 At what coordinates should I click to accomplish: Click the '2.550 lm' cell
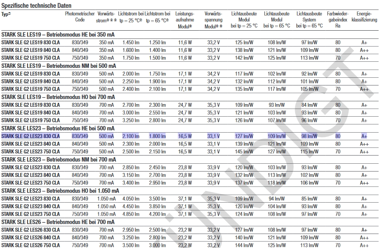point(158,113)
